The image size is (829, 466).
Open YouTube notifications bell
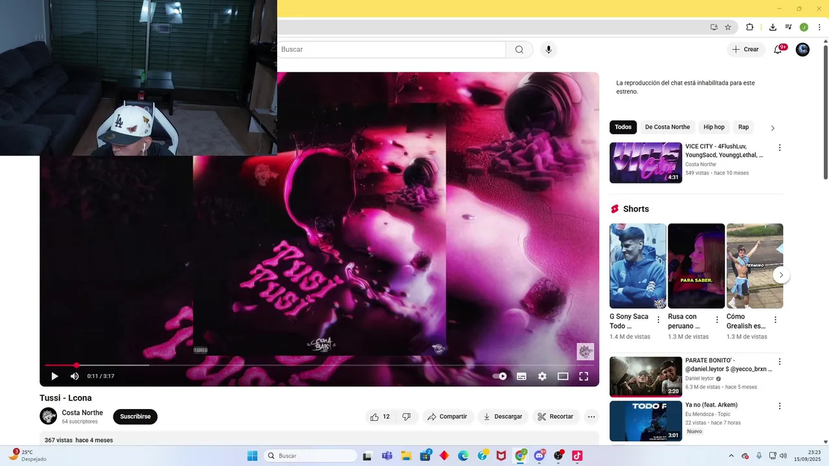pos(778,50)
